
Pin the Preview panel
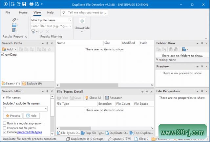202,66
